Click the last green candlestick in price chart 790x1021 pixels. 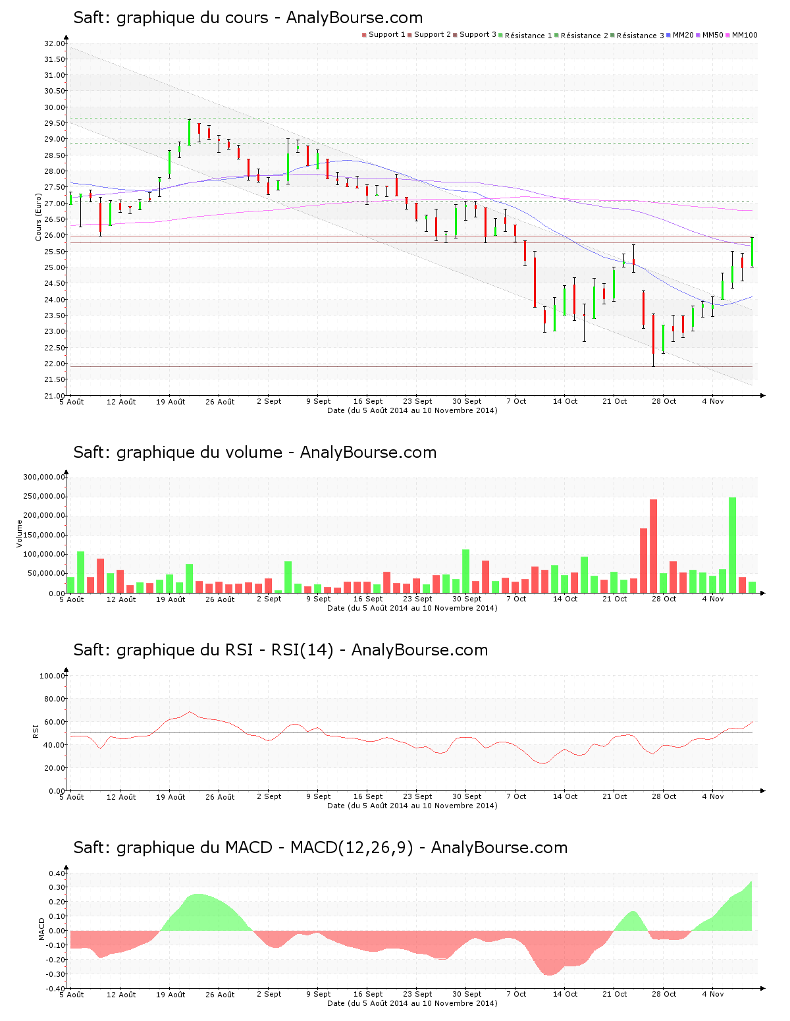click(x=752, y=252)
